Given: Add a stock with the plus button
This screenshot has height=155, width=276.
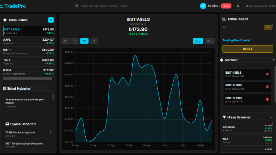Looking at the screenshot, I should (x=51, y=20).
